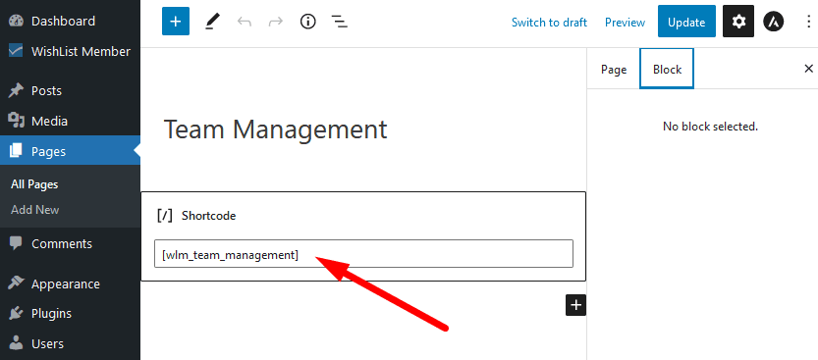
Task: Open the Astra theme settings icon
Action: 774,22
